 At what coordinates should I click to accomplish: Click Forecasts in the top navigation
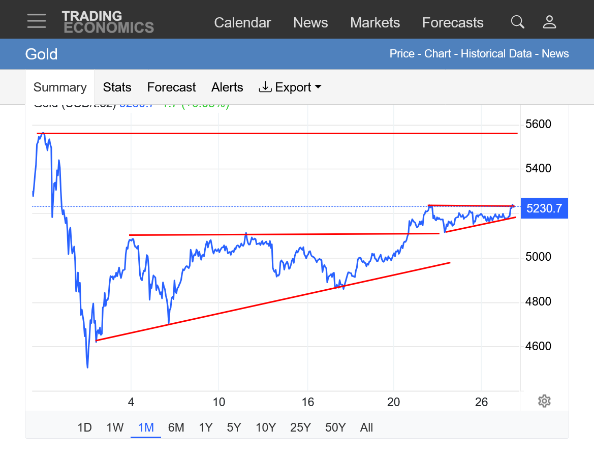(452, 23)
